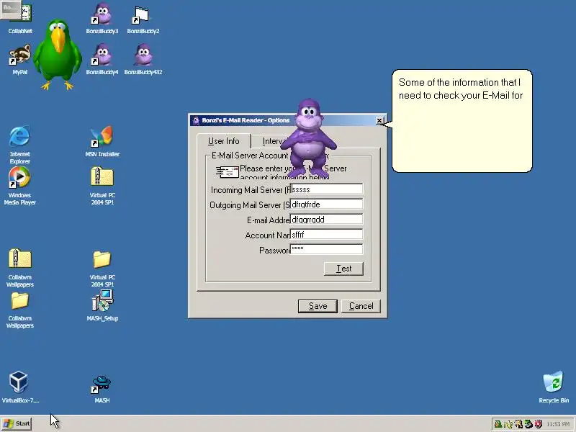576x432 pixels.
Task: Focus the E-mail Address input field
Action: point(326,220)
